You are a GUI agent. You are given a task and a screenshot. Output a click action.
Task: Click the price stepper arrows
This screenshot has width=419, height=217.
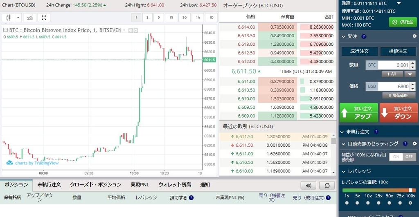[413, 86]
